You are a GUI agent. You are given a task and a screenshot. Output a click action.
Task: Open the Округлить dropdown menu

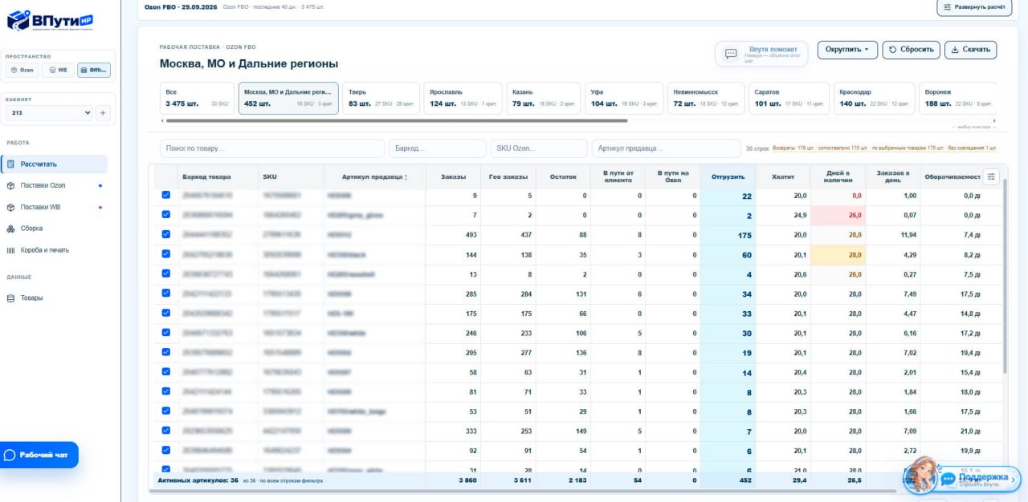(847, 50)
